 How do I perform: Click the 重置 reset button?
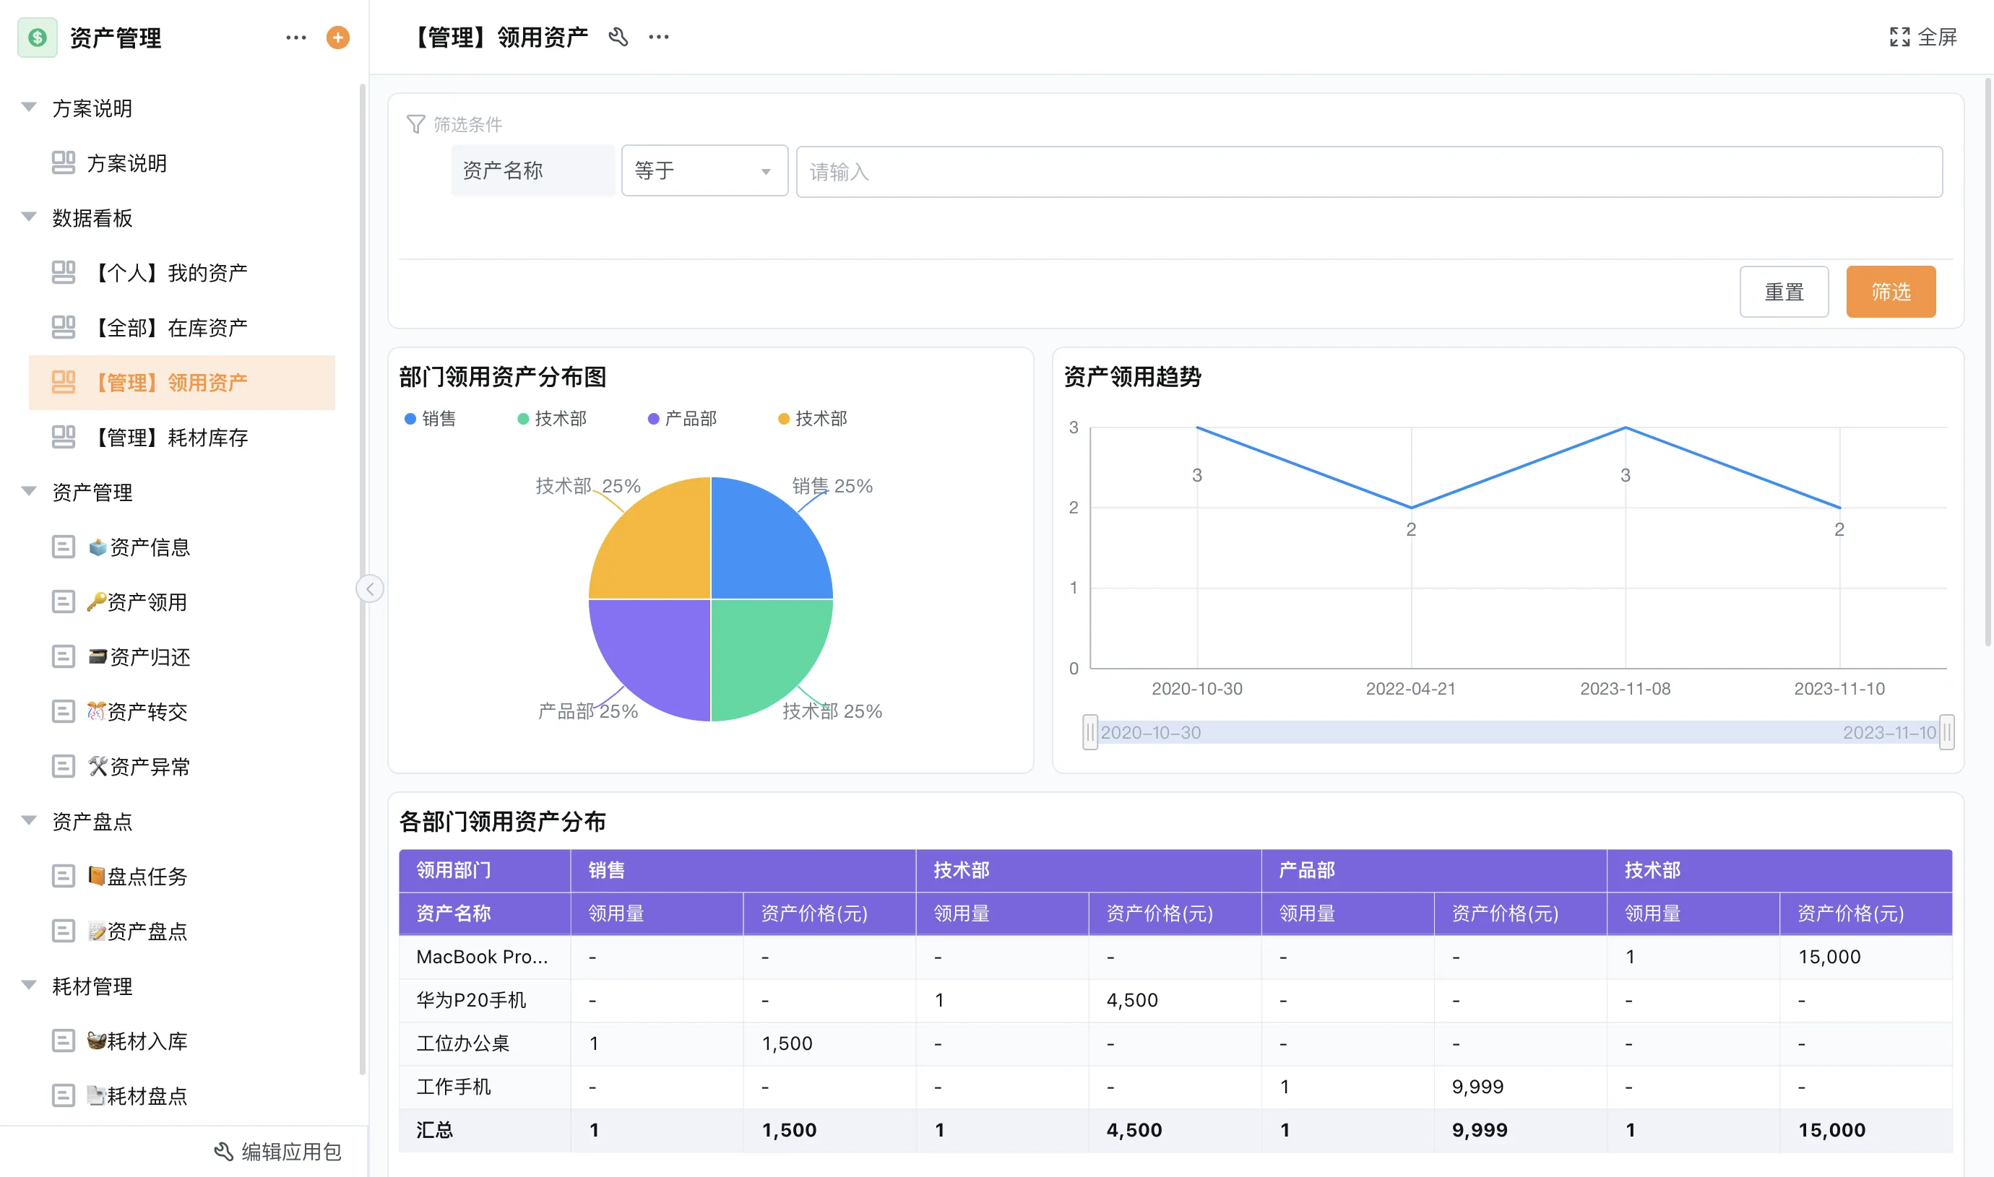pos(1784,292)
